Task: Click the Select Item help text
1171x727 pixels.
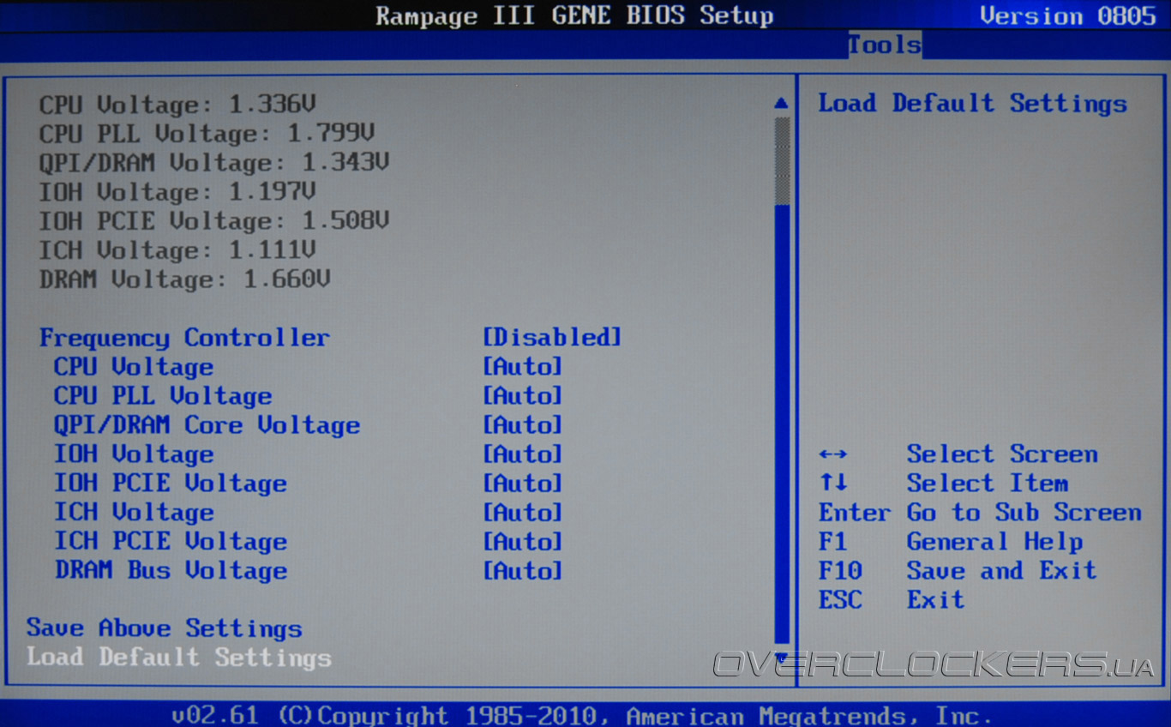Action: coord(988,484)
